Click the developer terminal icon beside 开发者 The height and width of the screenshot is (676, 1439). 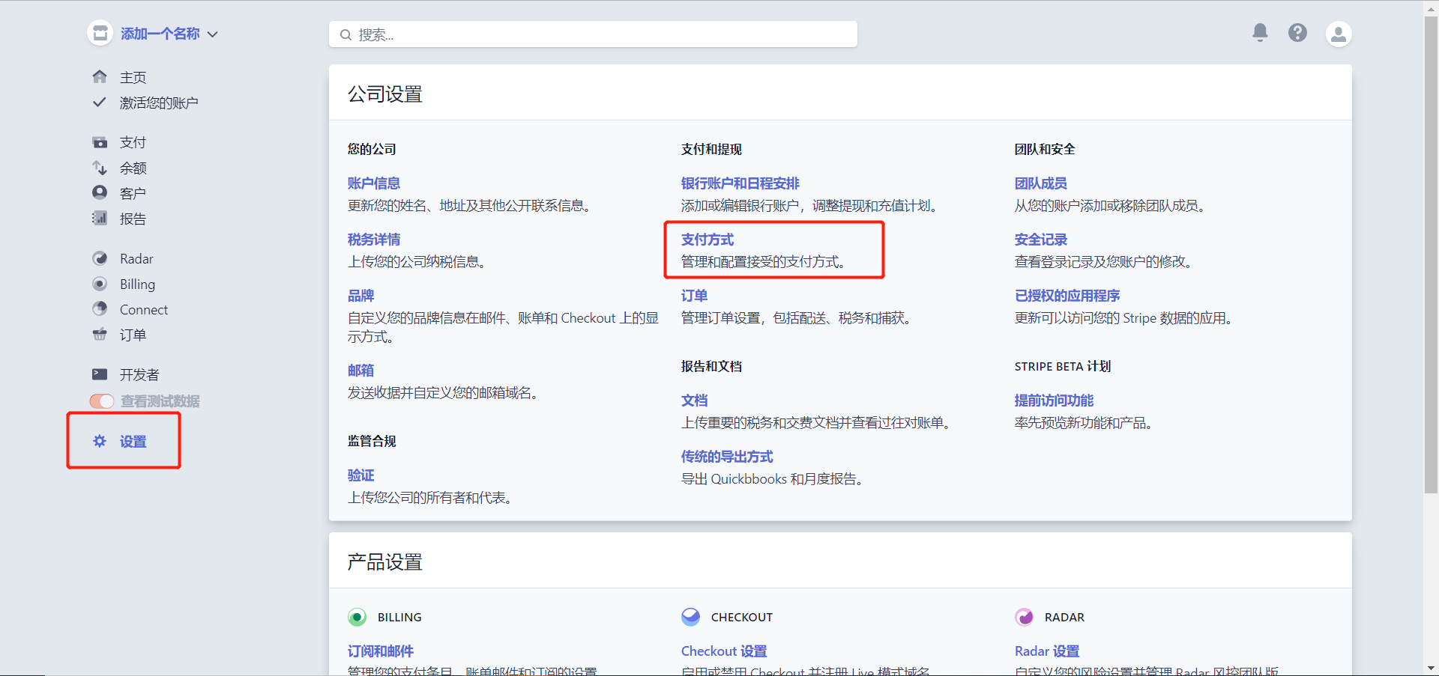coord(100,374)
